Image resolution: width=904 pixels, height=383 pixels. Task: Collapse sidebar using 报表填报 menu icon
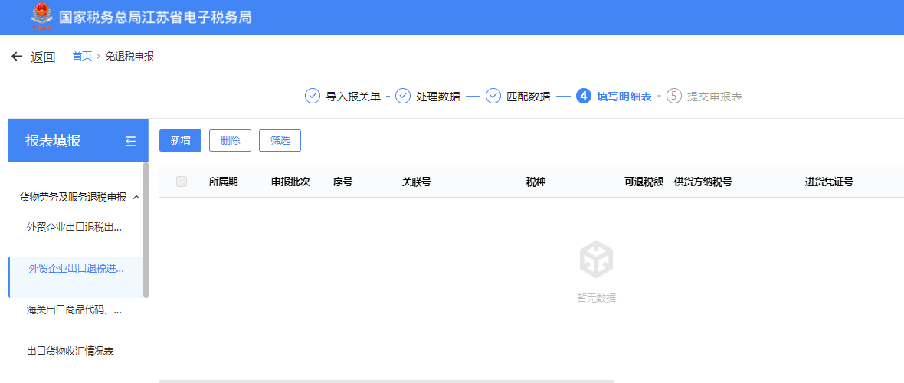(x=130, y=141)
